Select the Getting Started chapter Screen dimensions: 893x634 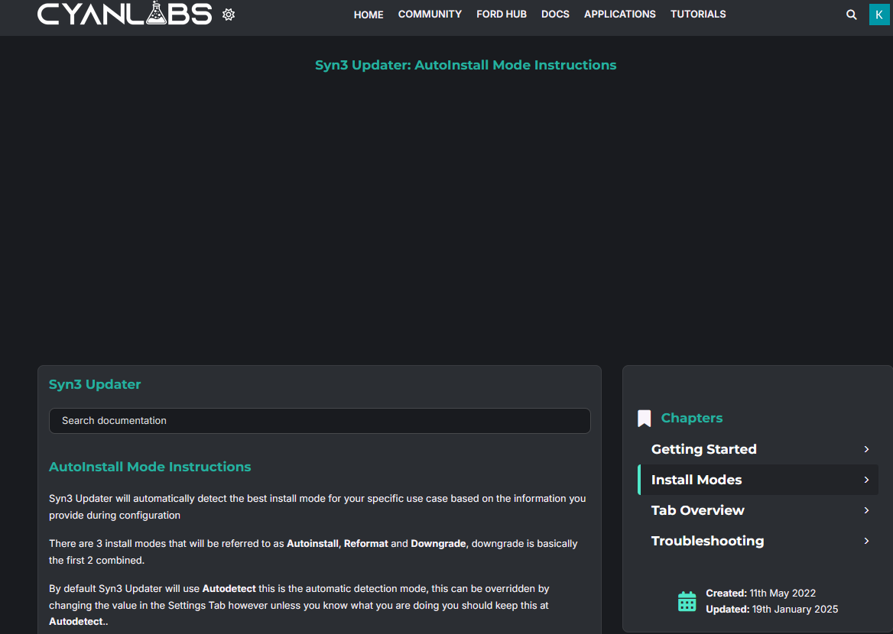[704, 449]
